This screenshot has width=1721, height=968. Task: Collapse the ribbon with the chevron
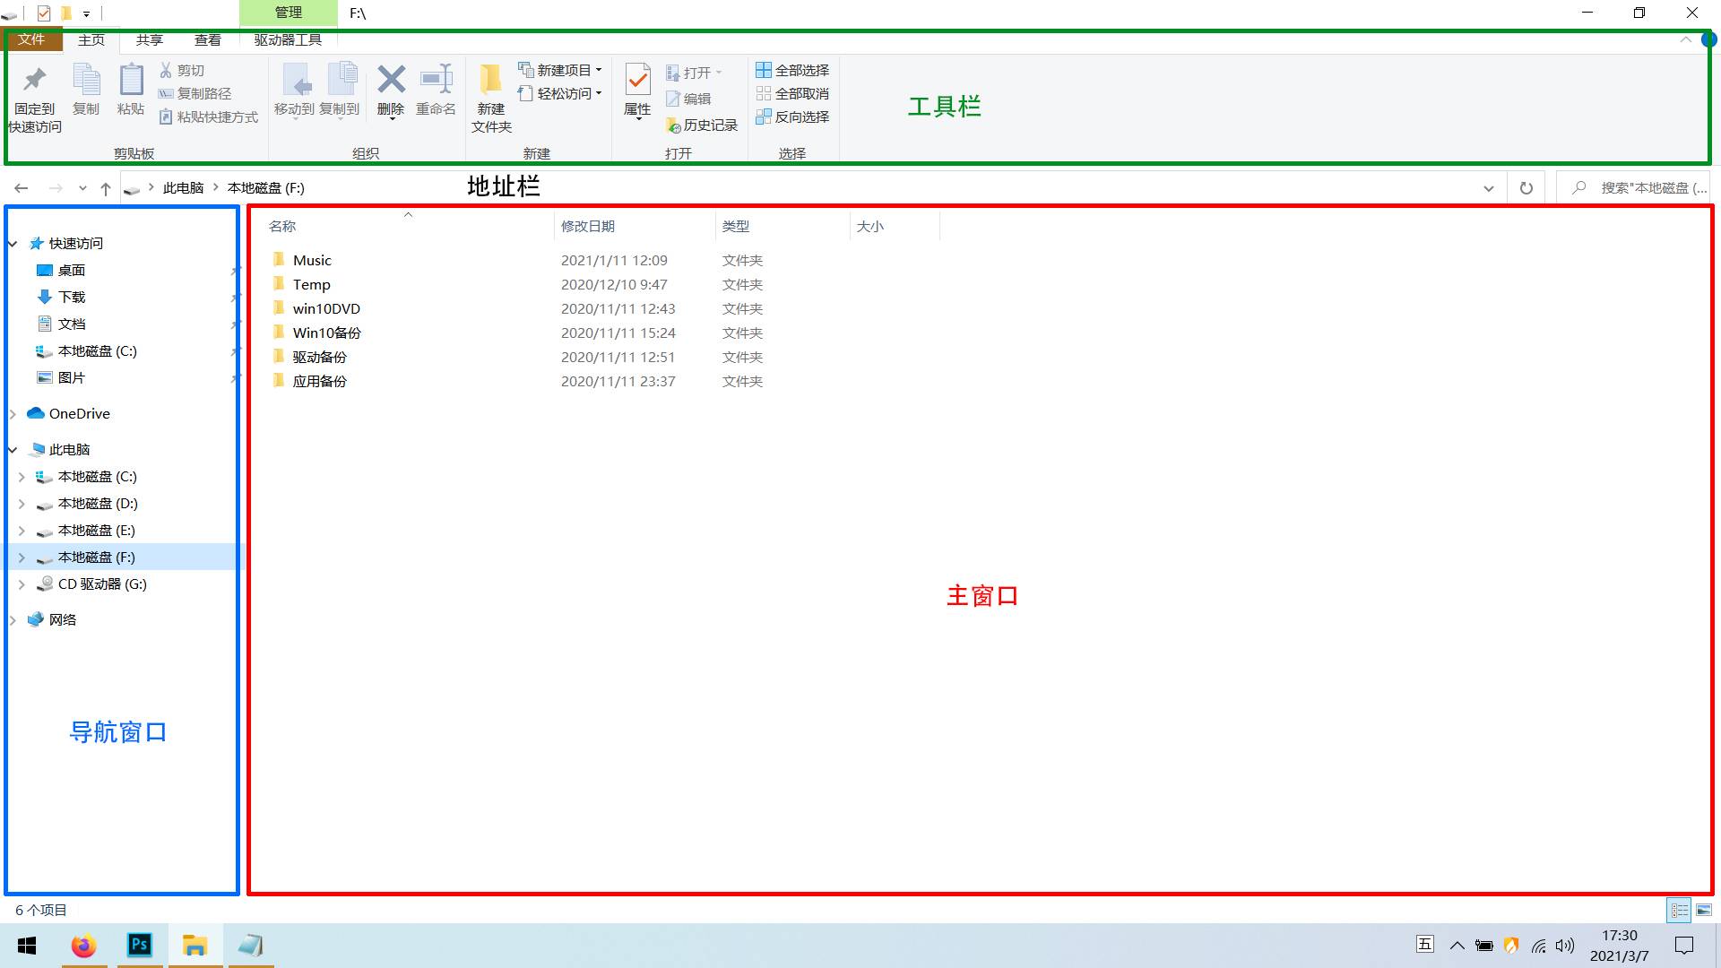(x=1684, y=39)
